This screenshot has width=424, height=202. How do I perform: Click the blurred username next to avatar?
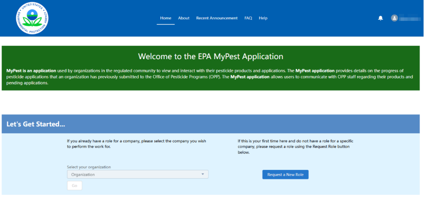click(x=409, y=18)
